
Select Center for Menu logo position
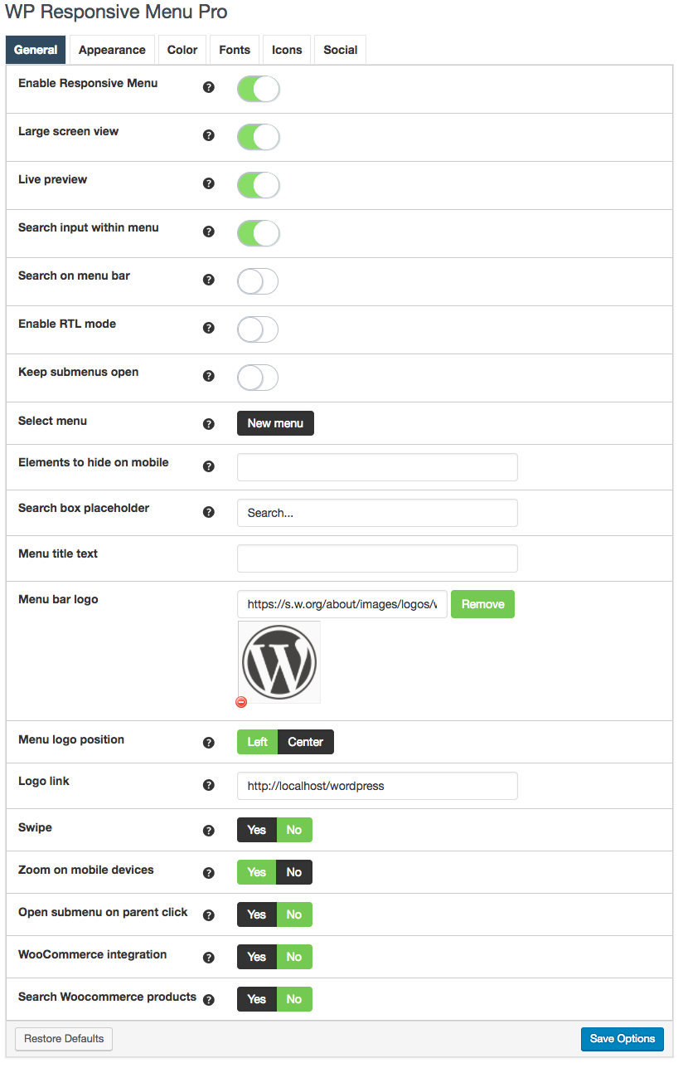point(305,742)
